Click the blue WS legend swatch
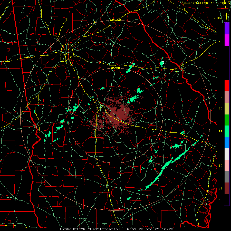 (227, 143)
